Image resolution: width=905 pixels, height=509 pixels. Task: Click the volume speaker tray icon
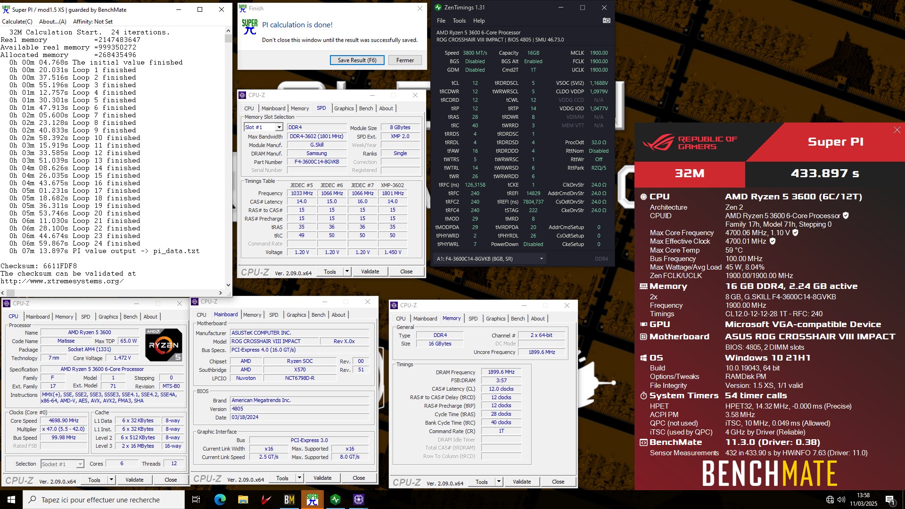[841, 500]
